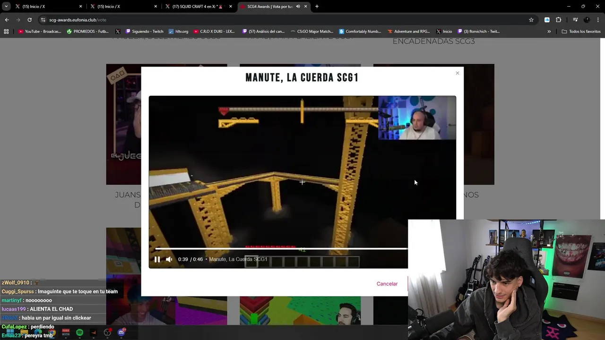The height and width of the screenshot is (340, 605).
Task: Open OBS Studio from the taskbar
Action: click(x=107, y=332)
